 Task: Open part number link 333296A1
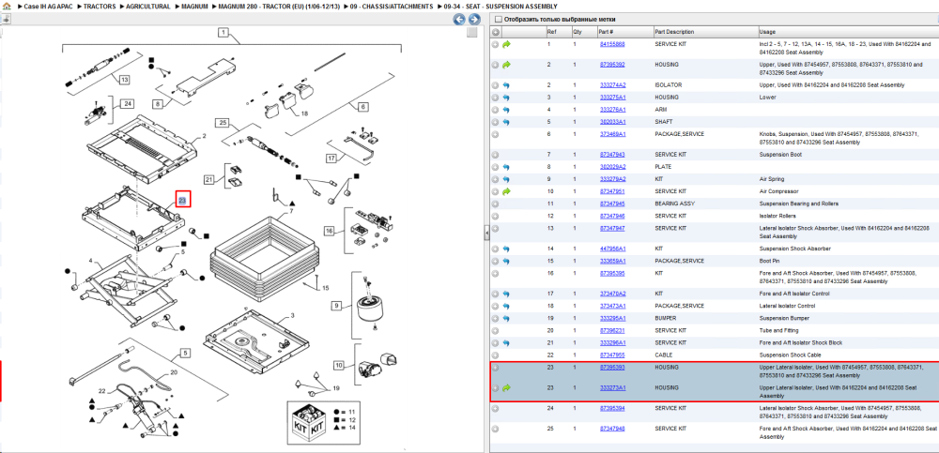tap(612, 343)
